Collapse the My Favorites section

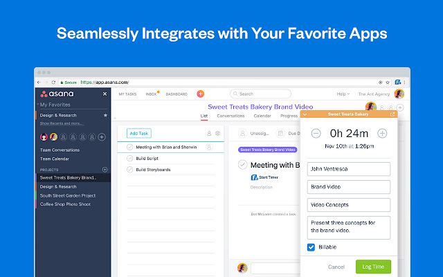[x=38, y=105]
